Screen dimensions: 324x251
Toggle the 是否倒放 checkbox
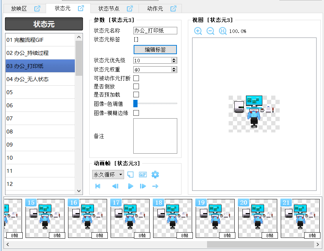[136, 86]
